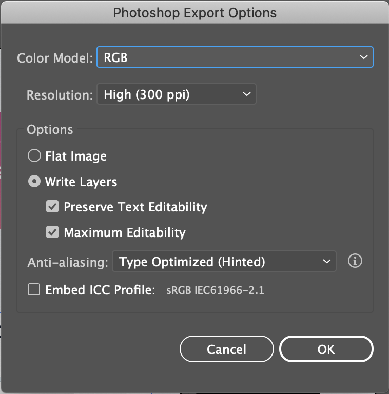Choose the Write Layers option
This screenshot has width=389, height=394.
34,182
